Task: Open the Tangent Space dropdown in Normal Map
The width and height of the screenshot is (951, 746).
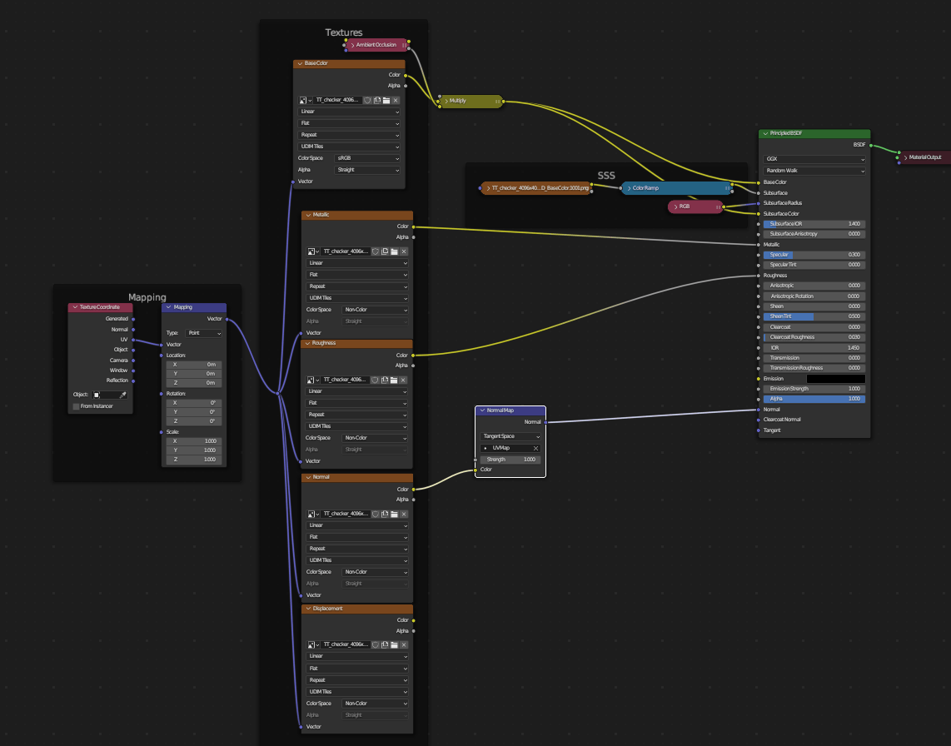Action: [510, 436]
